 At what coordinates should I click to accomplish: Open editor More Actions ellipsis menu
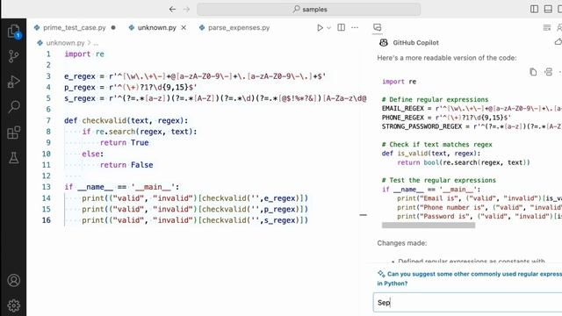coord(355,27)
